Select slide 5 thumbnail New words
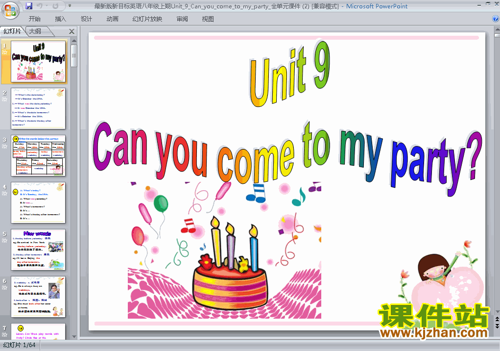Image resolution: width=500 pixels, height=351 pixels. (38, 250)
